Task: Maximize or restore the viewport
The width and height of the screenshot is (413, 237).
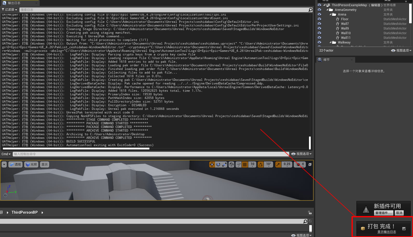Action: [310, 164]
